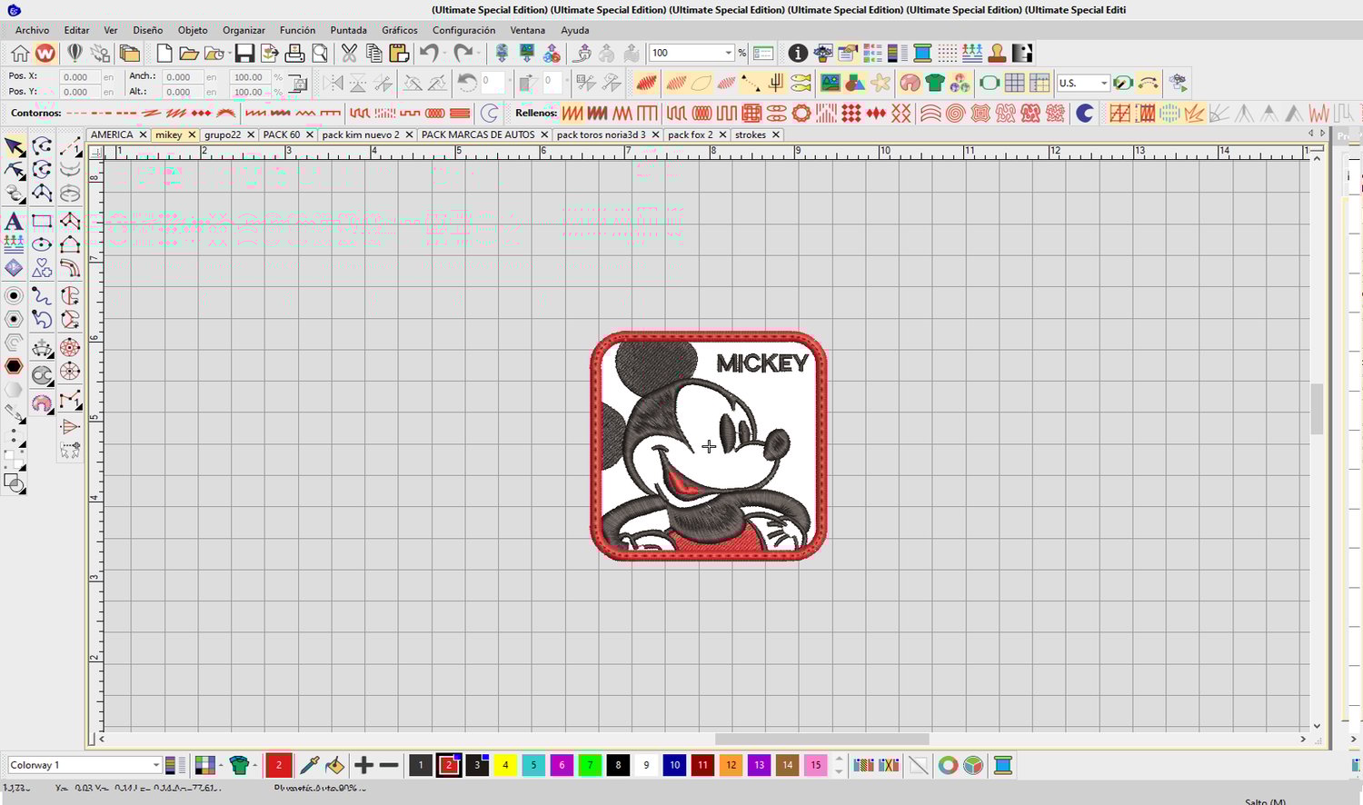1363x805 pixels.
Task: Open the Archivo menu
Action: [x=32, y=30]
